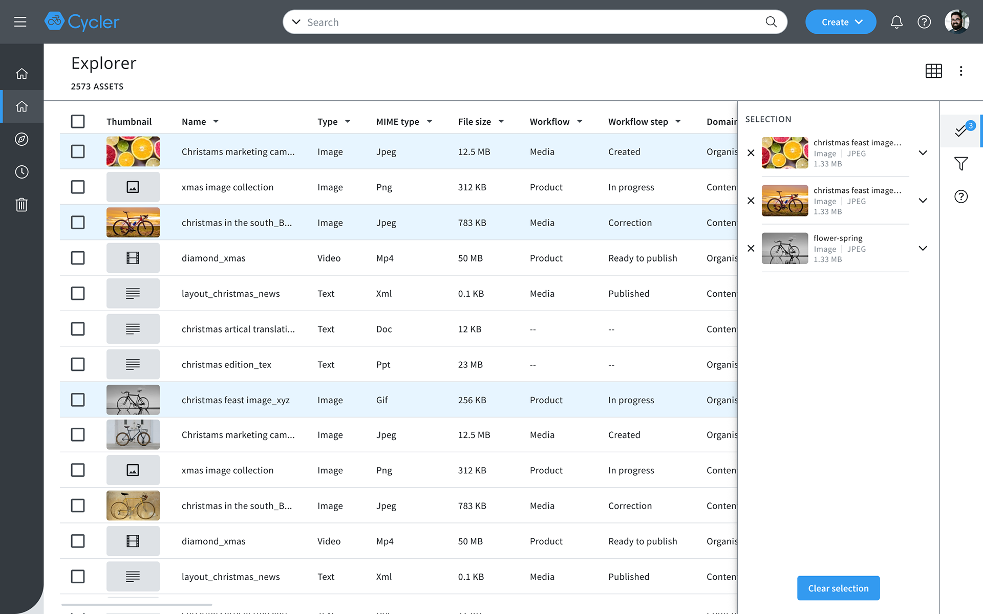Open the compass explore icon in sidebar
983x614 pixels.
22,139
